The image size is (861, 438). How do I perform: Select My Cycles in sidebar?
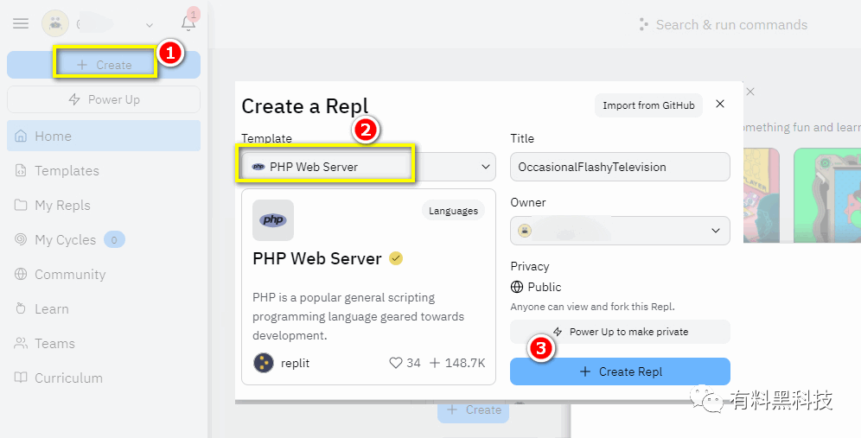(65, 240)
